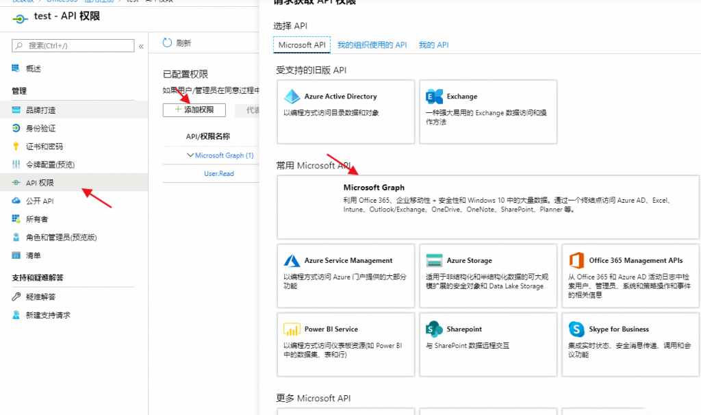This screenshot has height=415, width=701.
Task: Choose the Microsoft Graph API card
Action: [x=488, y=207]
